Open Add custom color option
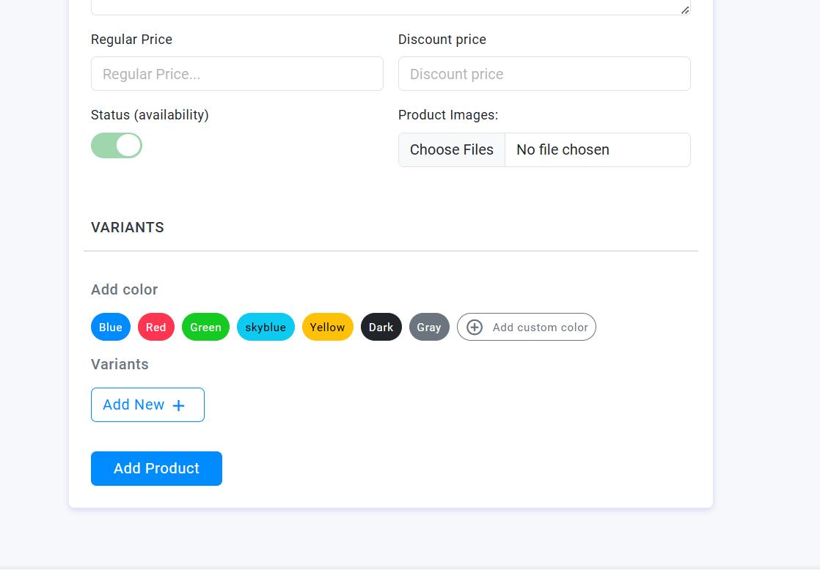This screenshot has width=820, height=573. tap(540, 328)
